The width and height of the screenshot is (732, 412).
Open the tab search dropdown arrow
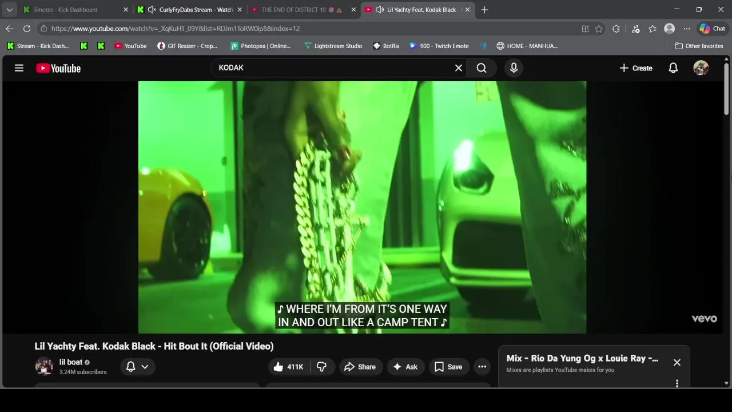point(9,10)
